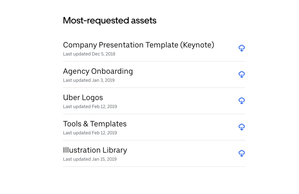299x194 pixels.
Task: Download Uber Logos via cloud icon
Action: click(242, 100)
